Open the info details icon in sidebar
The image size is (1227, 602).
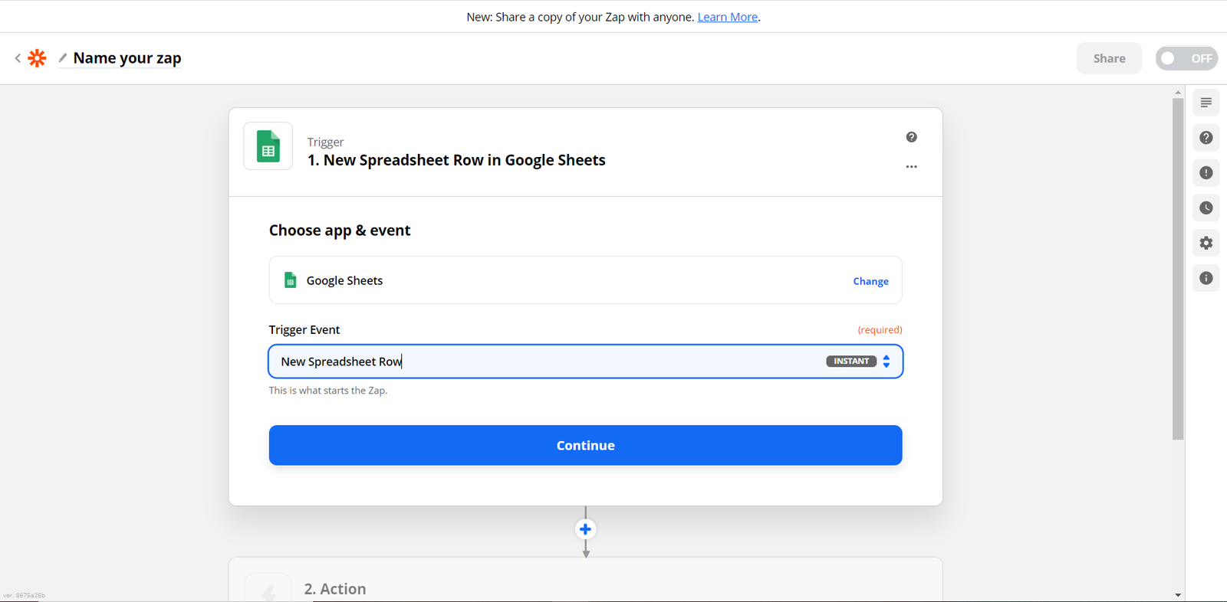click(x=1206, y=278)
